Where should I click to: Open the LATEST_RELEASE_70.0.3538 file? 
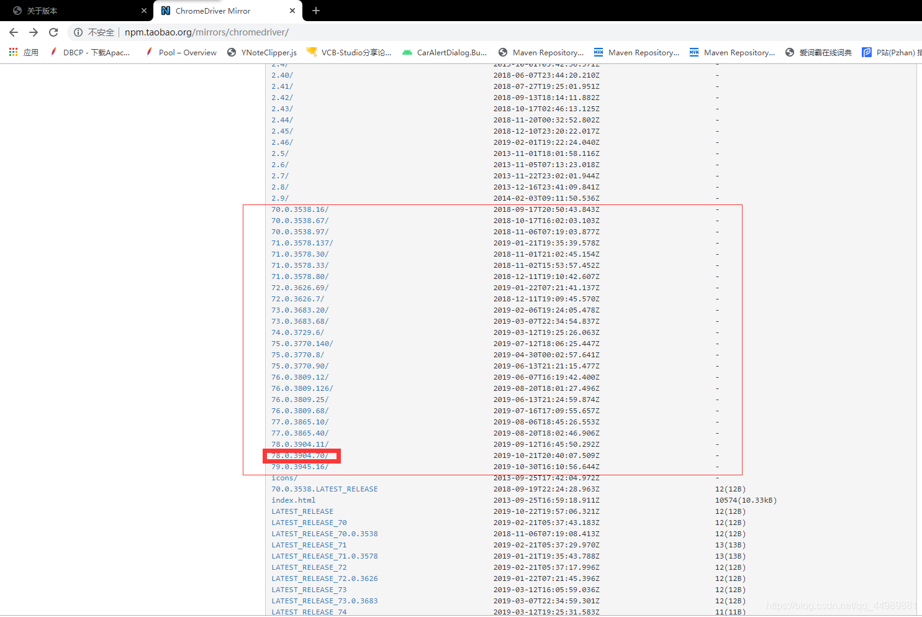tap(325, 534)
